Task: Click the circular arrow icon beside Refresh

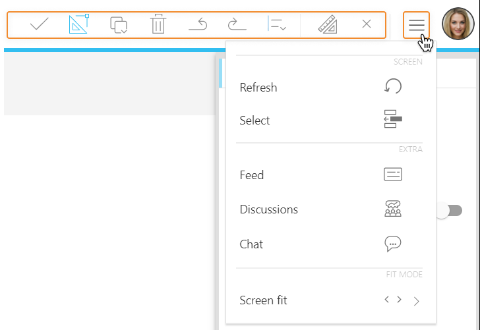Action: [x=393, y=87]
